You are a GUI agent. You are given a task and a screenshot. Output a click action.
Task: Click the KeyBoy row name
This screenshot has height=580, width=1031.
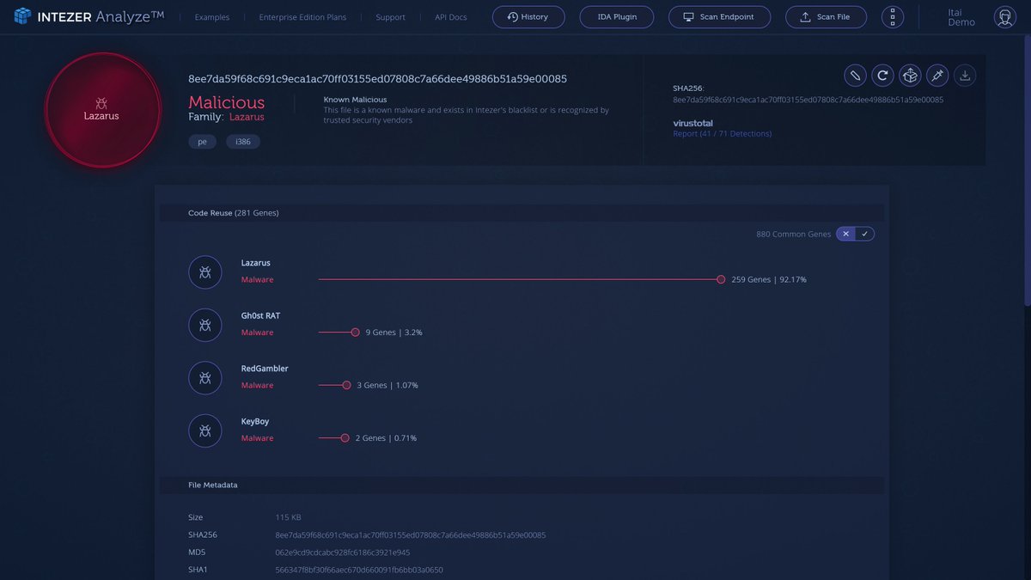[x=255, y=421]
